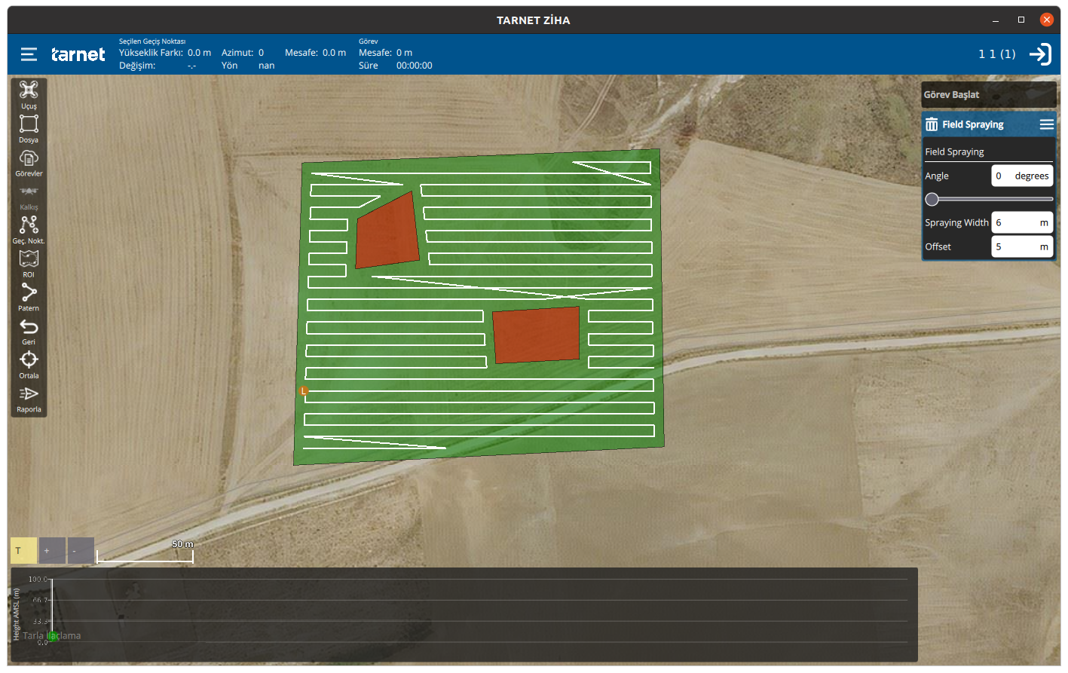The width and height of the screenshot is (1068, 673).
Task: Click the Spraying Width label
Action: [x=956, y=222]
